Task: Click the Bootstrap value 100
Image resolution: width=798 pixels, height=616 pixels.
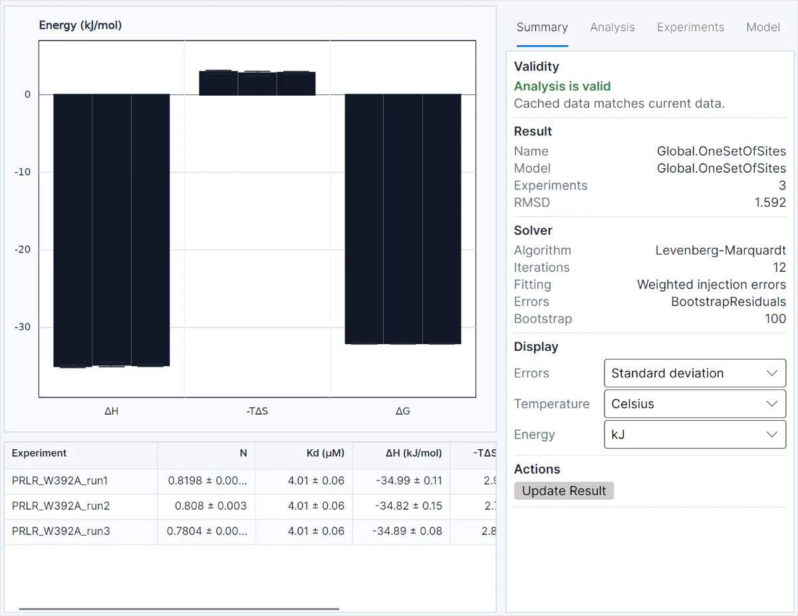Action: click(x=775, y=319)
